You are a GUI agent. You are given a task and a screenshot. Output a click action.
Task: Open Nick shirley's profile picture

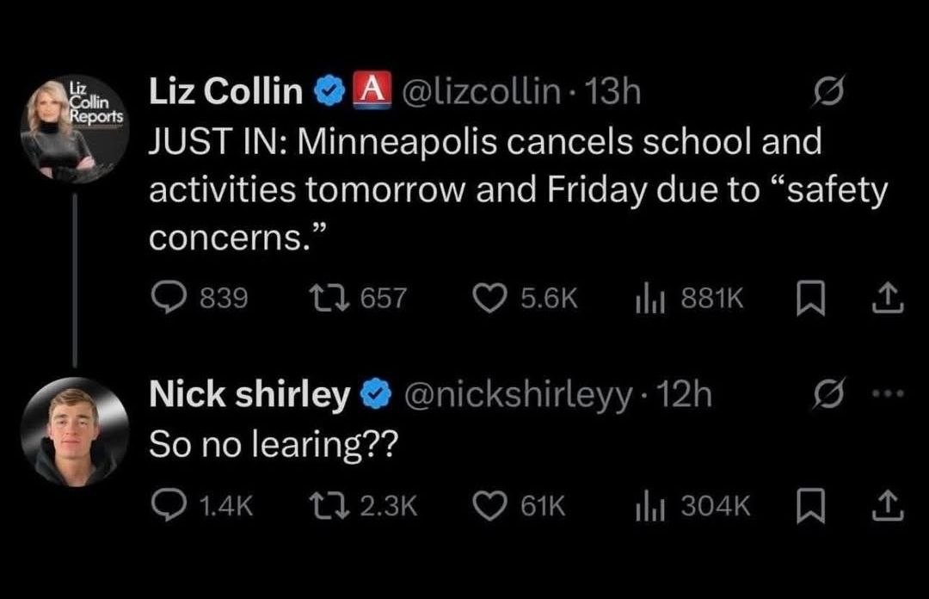pos(74,431)
